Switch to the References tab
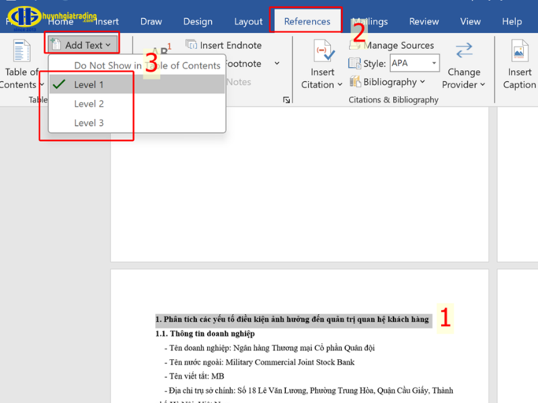 tap(307, 21)
